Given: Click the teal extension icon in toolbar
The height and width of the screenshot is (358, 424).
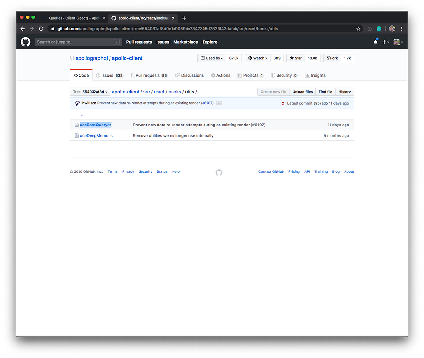Looking at the screenshot, I should 379,29.
